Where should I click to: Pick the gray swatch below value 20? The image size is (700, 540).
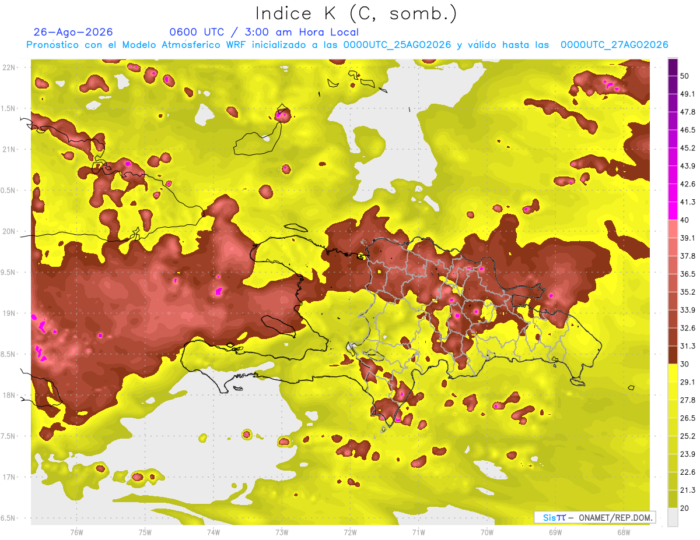click(673, 517)
